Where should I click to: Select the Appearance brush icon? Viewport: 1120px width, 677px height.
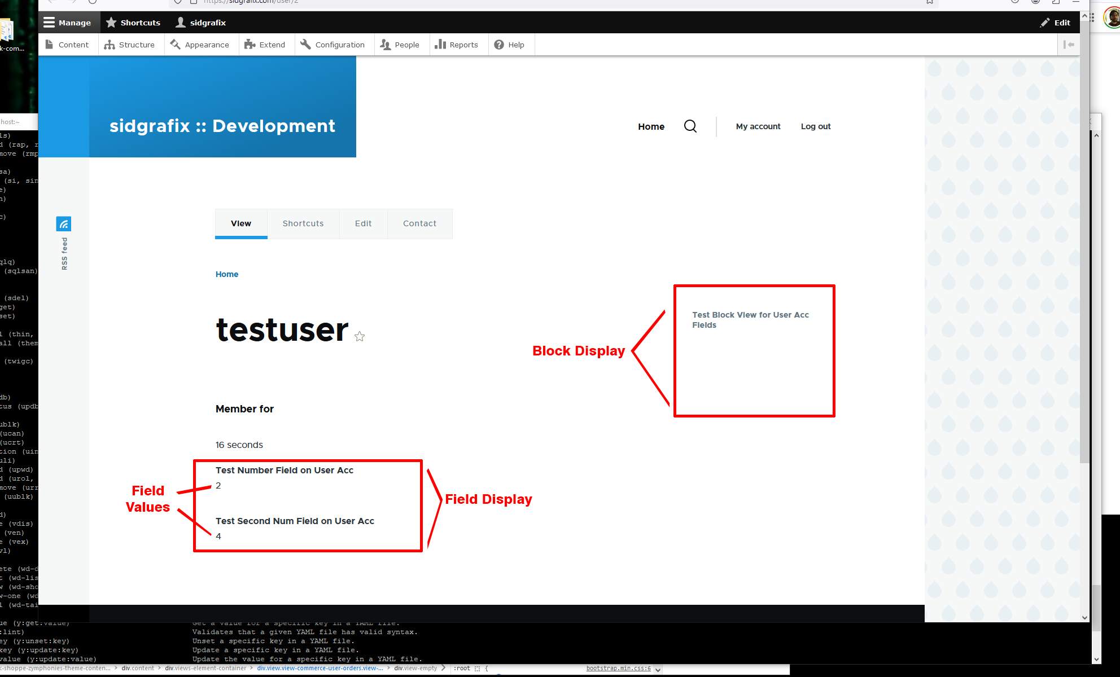pos(176,44)
